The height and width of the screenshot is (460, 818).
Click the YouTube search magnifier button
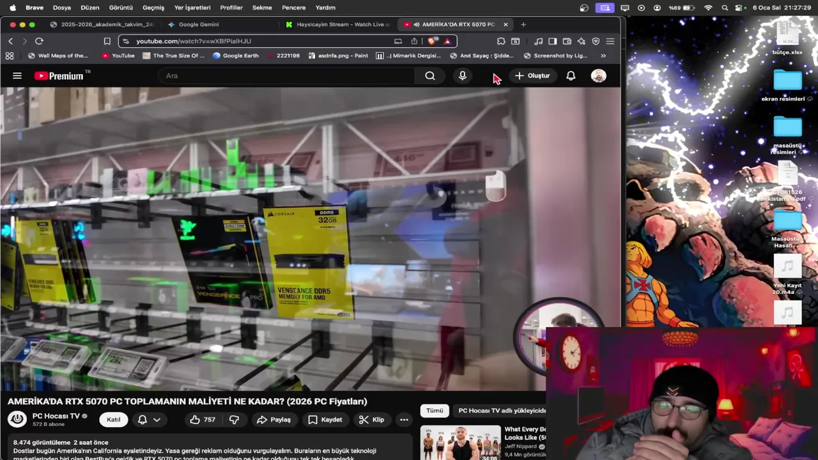pyautogui.click(x=430, y=75)
